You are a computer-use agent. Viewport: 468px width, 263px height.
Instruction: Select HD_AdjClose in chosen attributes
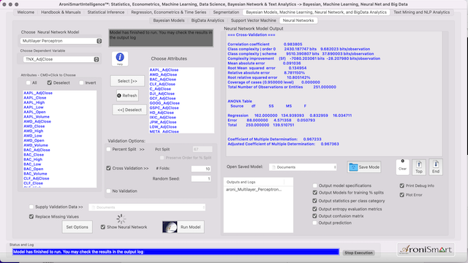click(162, 113)
